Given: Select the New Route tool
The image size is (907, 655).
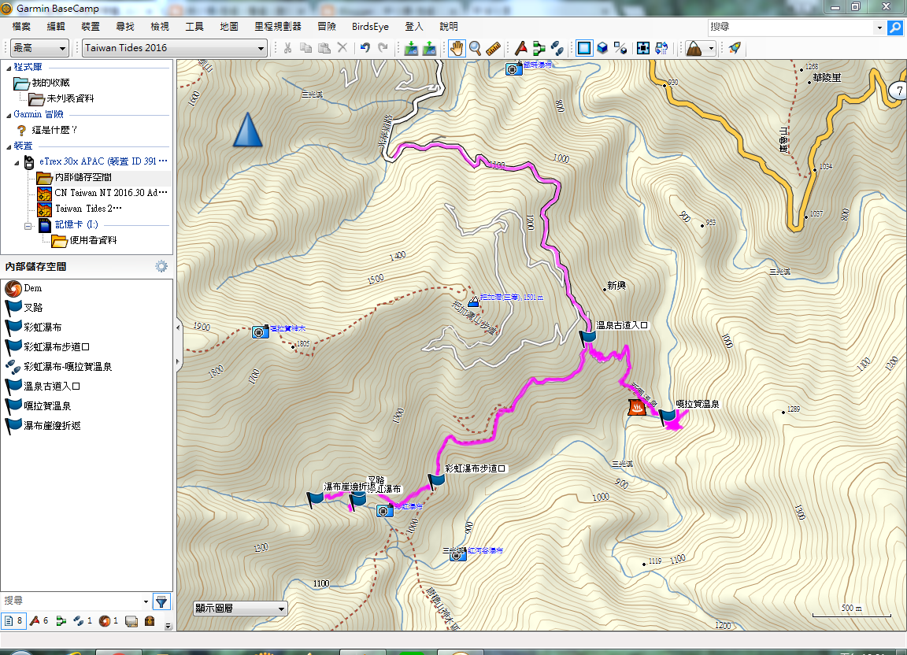Looking at the screenshot, I should pyautogui.click(x=539, y=48).
